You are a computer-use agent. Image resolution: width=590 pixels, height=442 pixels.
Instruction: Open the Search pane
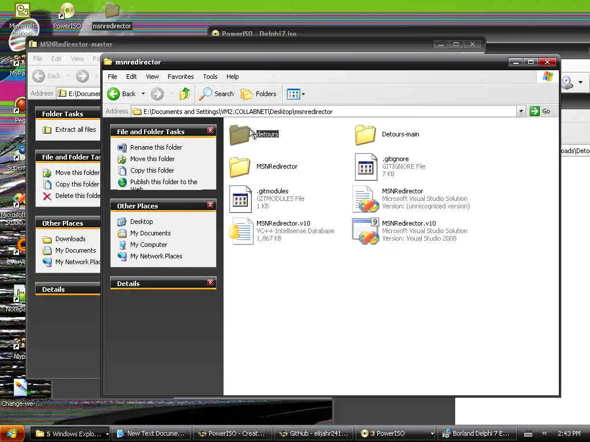pos(217,94)
